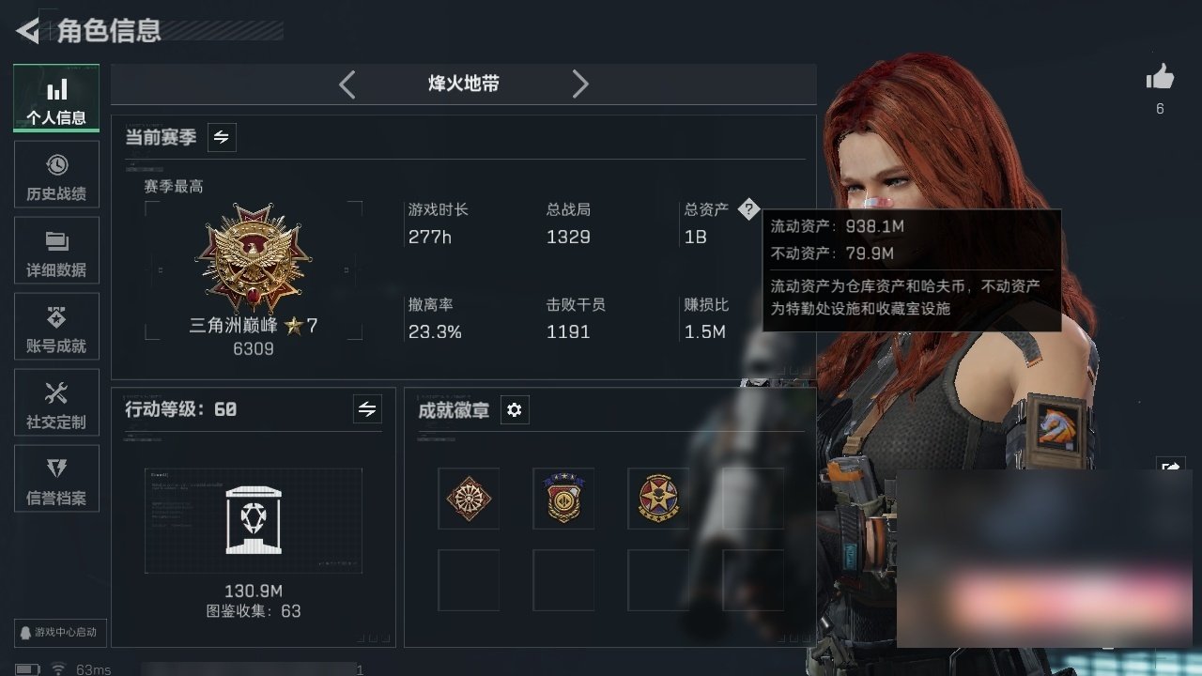Switch to previous mode with left chevron

coord(347,84)
